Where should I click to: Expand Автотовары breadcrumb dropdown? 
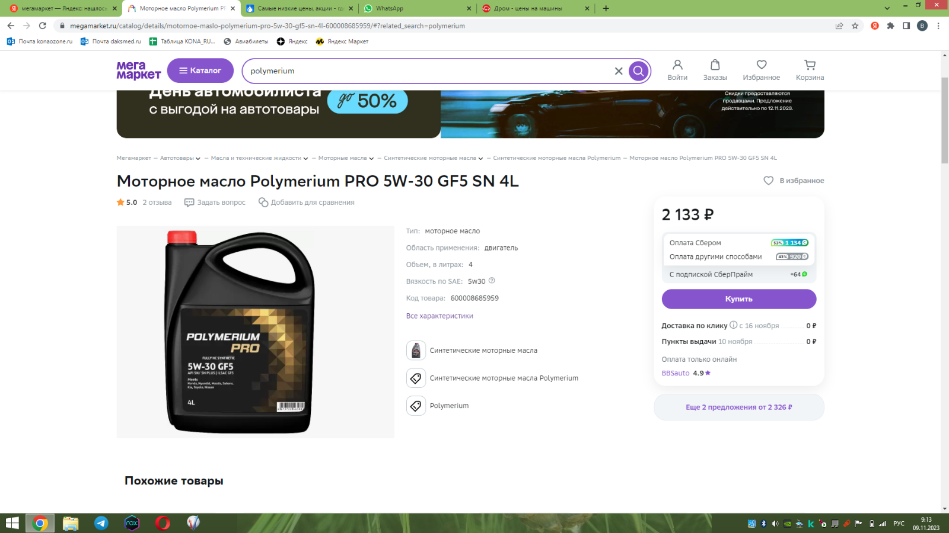[198, 159]
